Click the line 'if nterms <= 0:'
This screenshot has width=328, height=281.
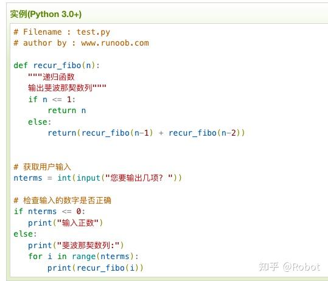tap(49, 212)
